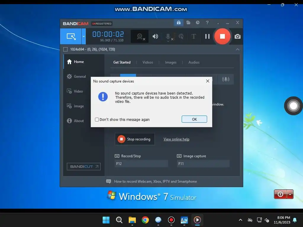303x227 pixels.
Task: Open the General settings section
Action: pyautogui.click(x=76, y=77)
